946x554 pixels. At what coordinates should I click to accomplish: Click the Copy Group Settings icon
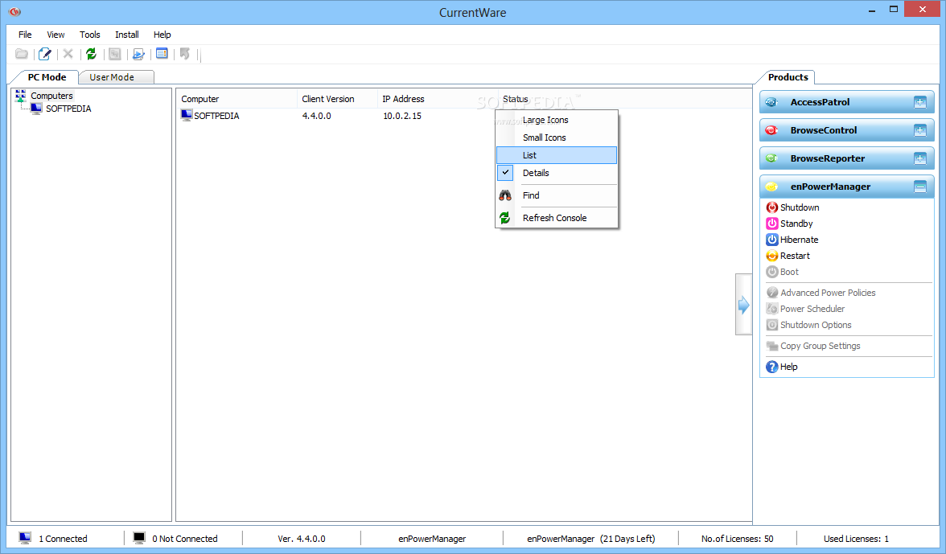tap(771, 346)
